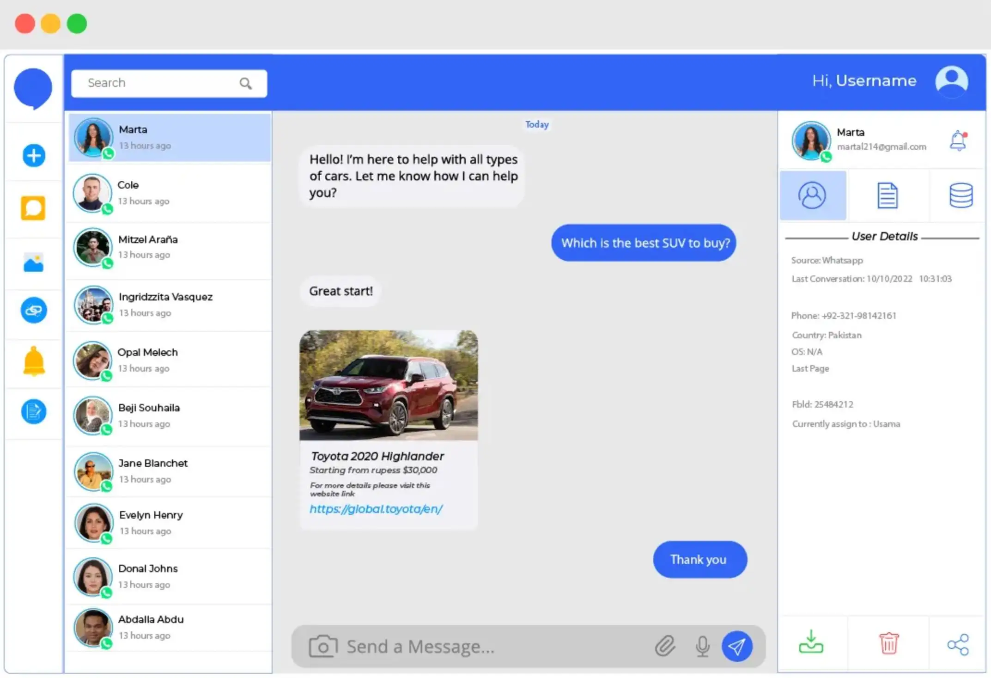Open the image gallery sidebar icon

[x=33, y=262]
